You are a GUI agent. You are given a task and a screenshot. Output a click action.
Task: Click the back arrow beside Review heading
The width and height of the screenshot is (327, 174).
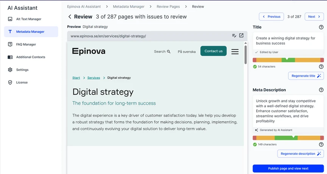pyautogui.click(x=70, y=17)
